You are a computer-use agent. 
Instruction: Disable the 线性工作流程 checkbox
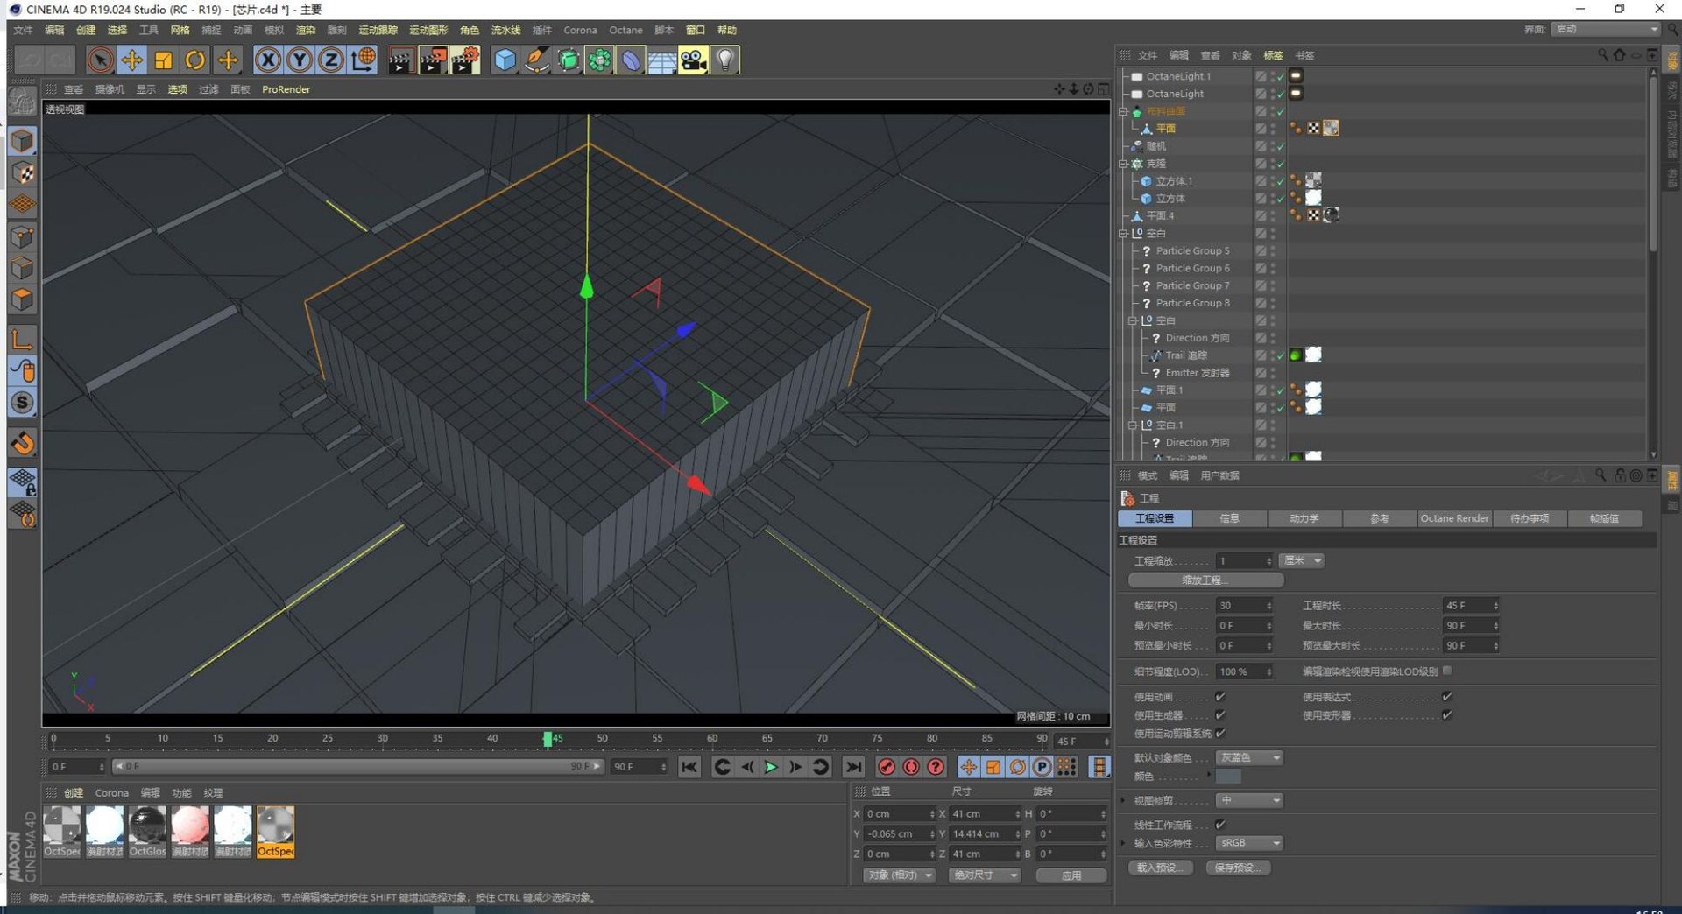(x=1220, y=824)
